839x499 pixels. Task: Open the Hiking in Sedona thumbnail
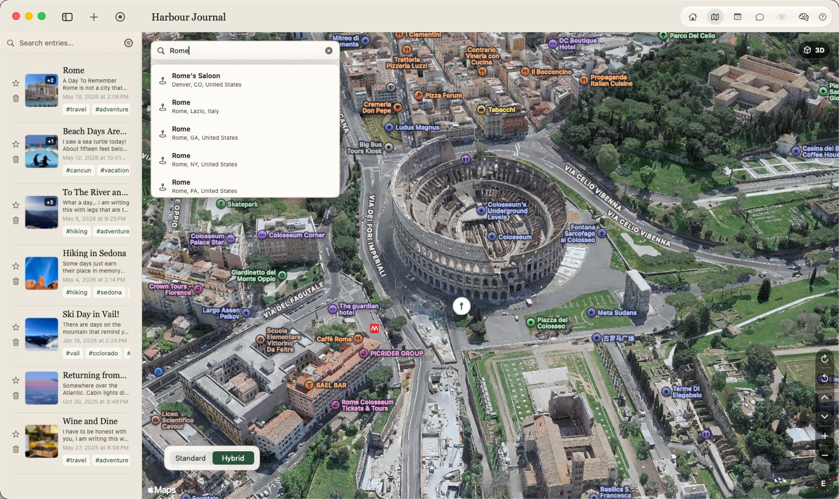(41, 273)
